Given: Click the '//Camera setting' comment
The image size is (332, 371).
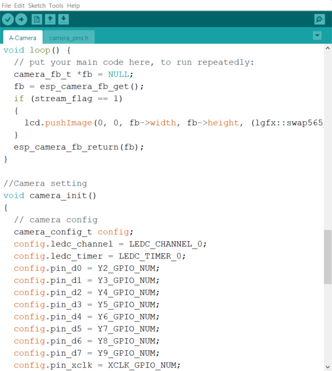Looking at the screenshot, I should click(x=45, y=183).
